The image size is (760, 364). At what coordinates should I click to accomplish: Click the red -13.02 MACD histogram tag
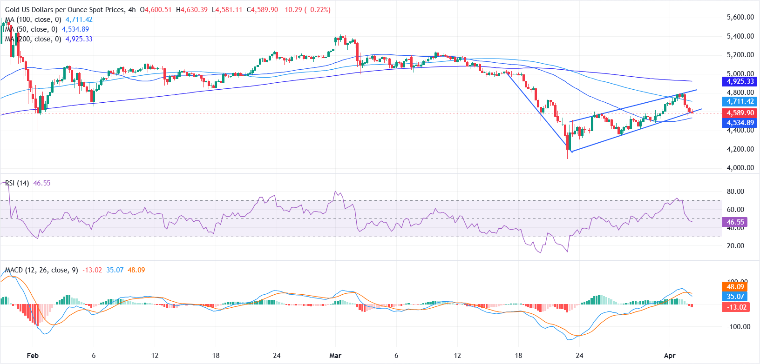[736, 307]
